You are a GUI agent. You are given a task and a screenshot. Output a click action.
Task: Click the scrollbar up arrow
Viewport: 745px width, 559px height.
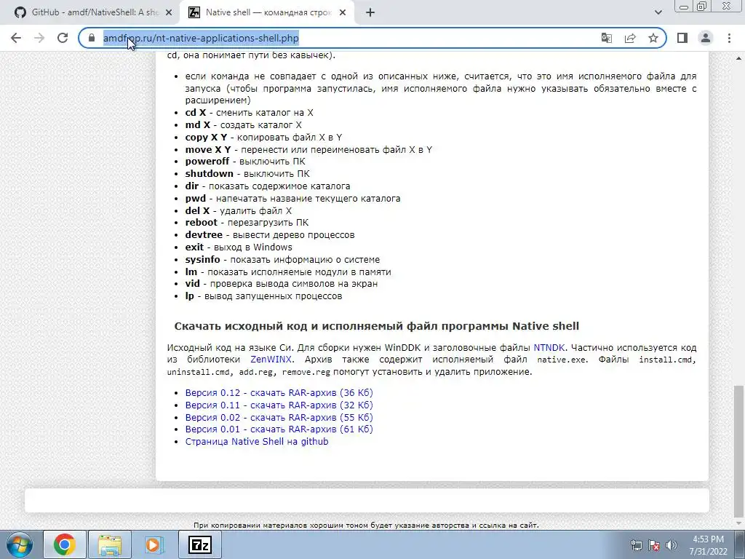(x=738, y=58)
